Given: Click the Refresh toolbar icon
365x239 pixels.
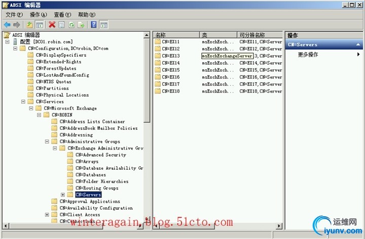Looking at the screenshot, I should (x=71, y=25).
